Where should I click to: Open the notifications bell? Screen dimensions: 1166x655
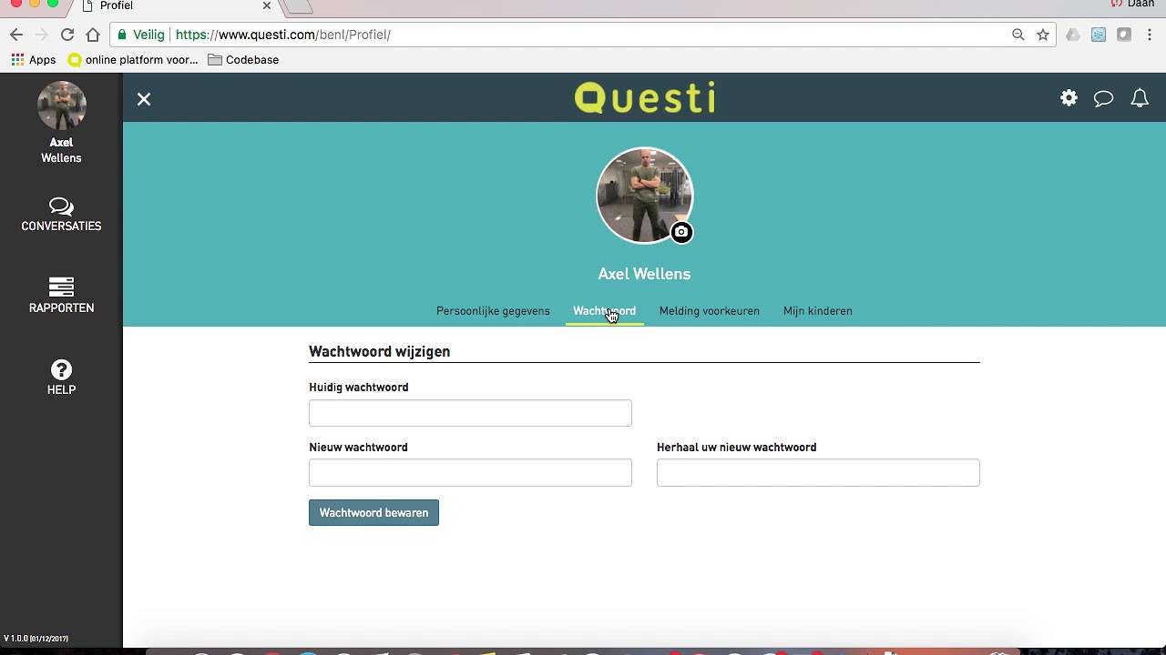1140,98
